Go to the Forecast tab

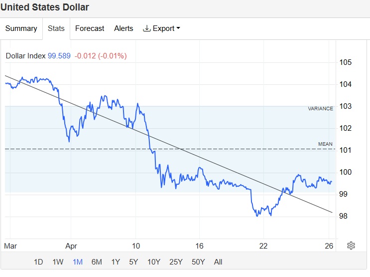click(90, 28)
